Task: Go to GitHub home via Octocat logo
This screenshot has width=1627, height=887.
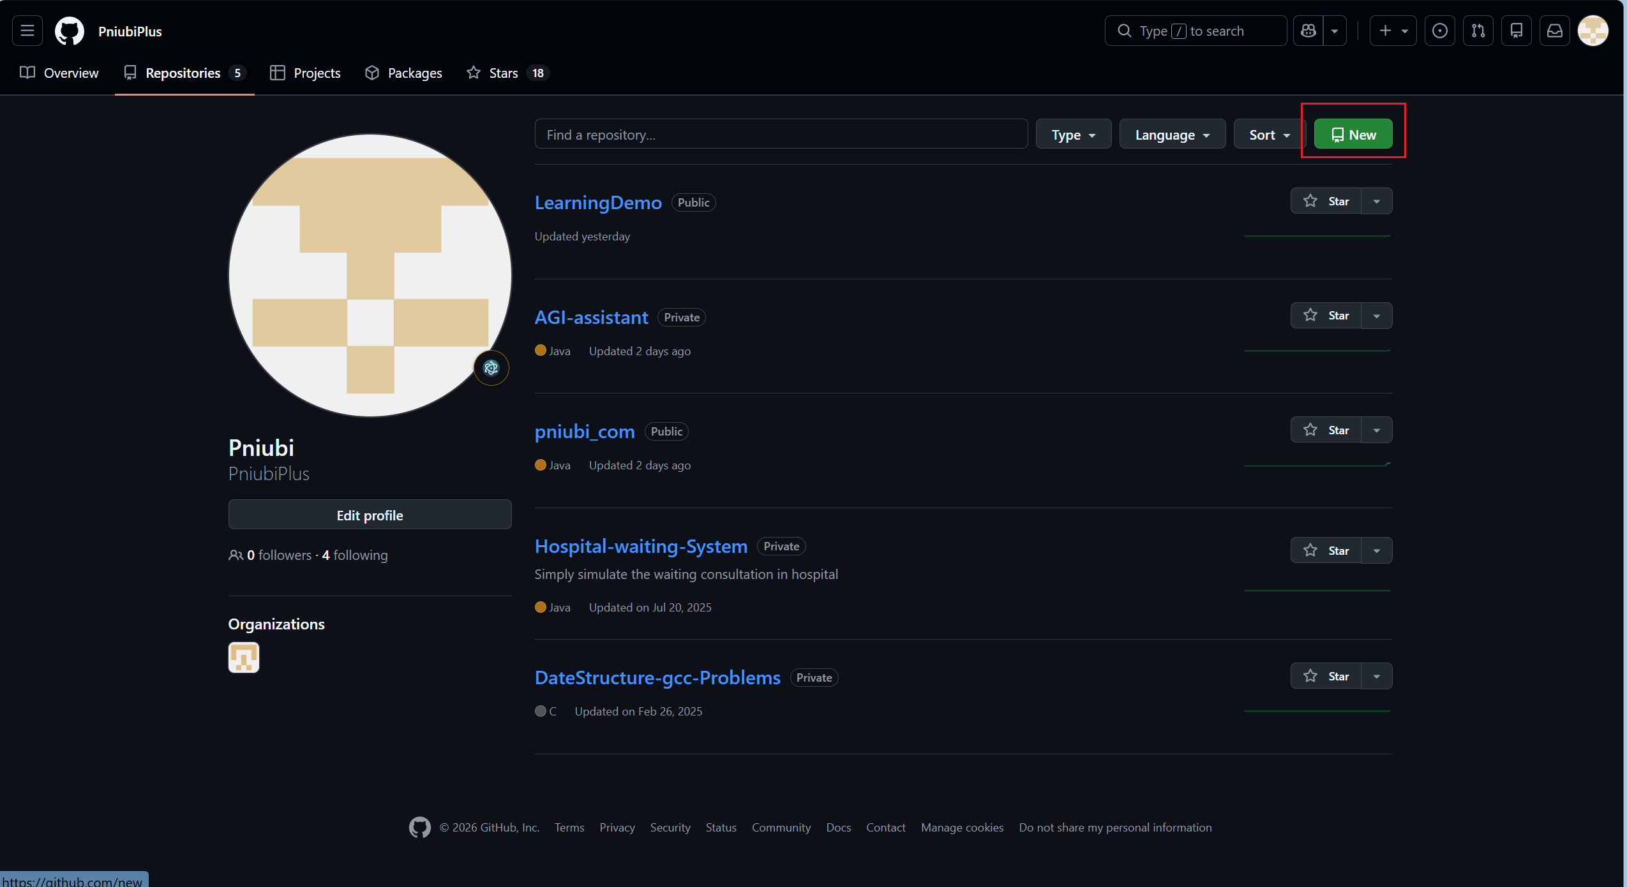Action: tap(70, 31)
